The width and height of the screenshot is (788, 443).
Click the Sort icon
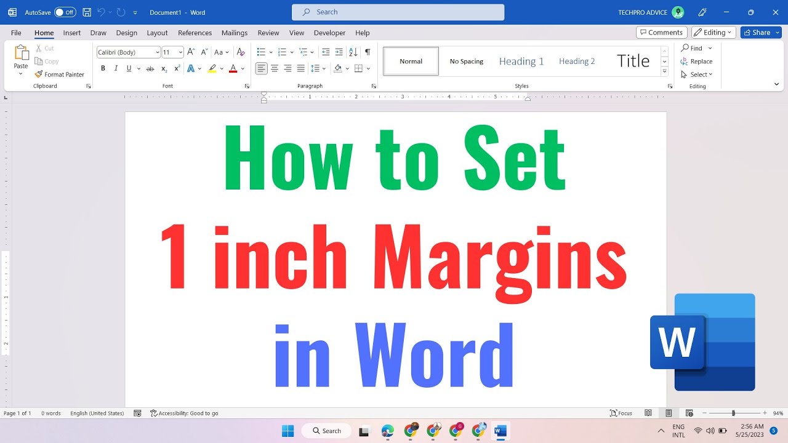coord(353,52)
